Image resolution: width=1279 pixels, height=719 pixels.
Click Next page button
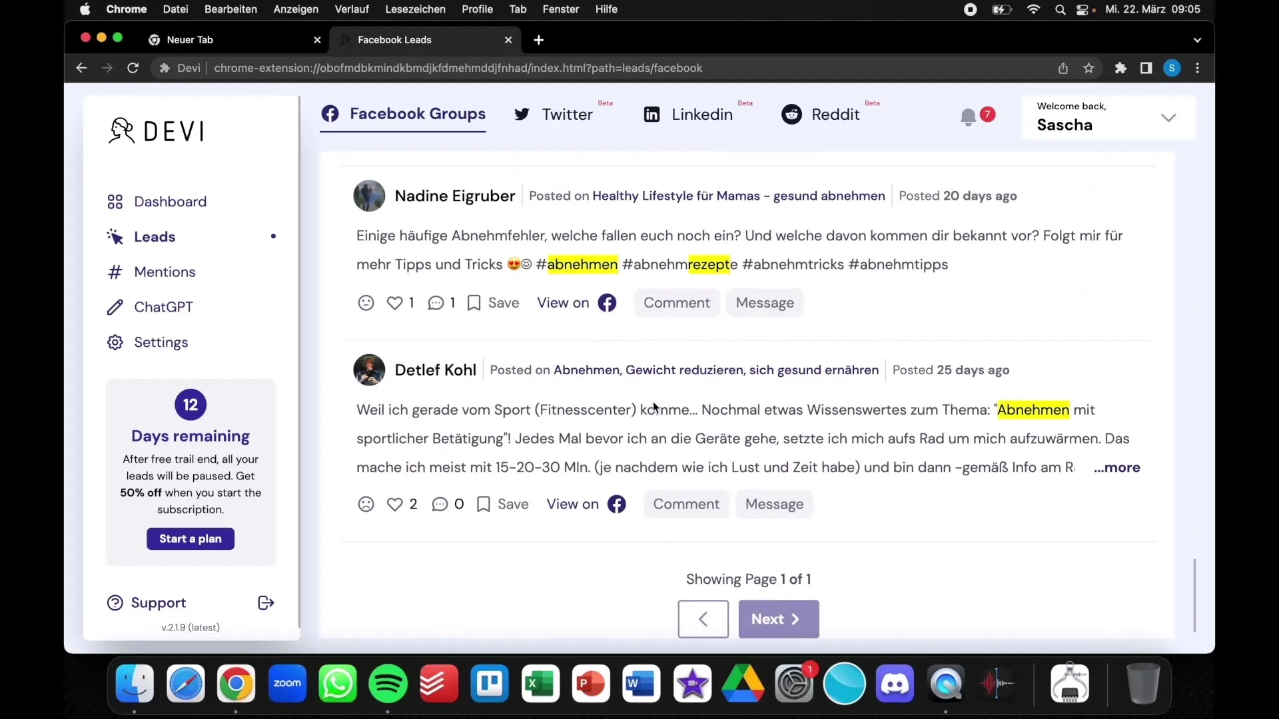pyautogui.click(x=778, y=619)
